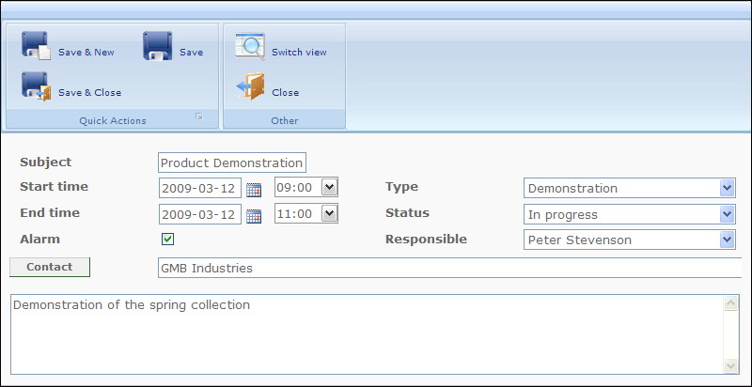The image size is (752, 387).
Task: Open the Start time calendar picker
Action: point(254,190)
